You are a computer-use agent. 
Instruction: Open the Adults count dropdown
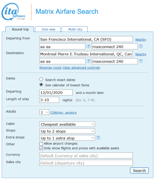click(x=44, y=112)
